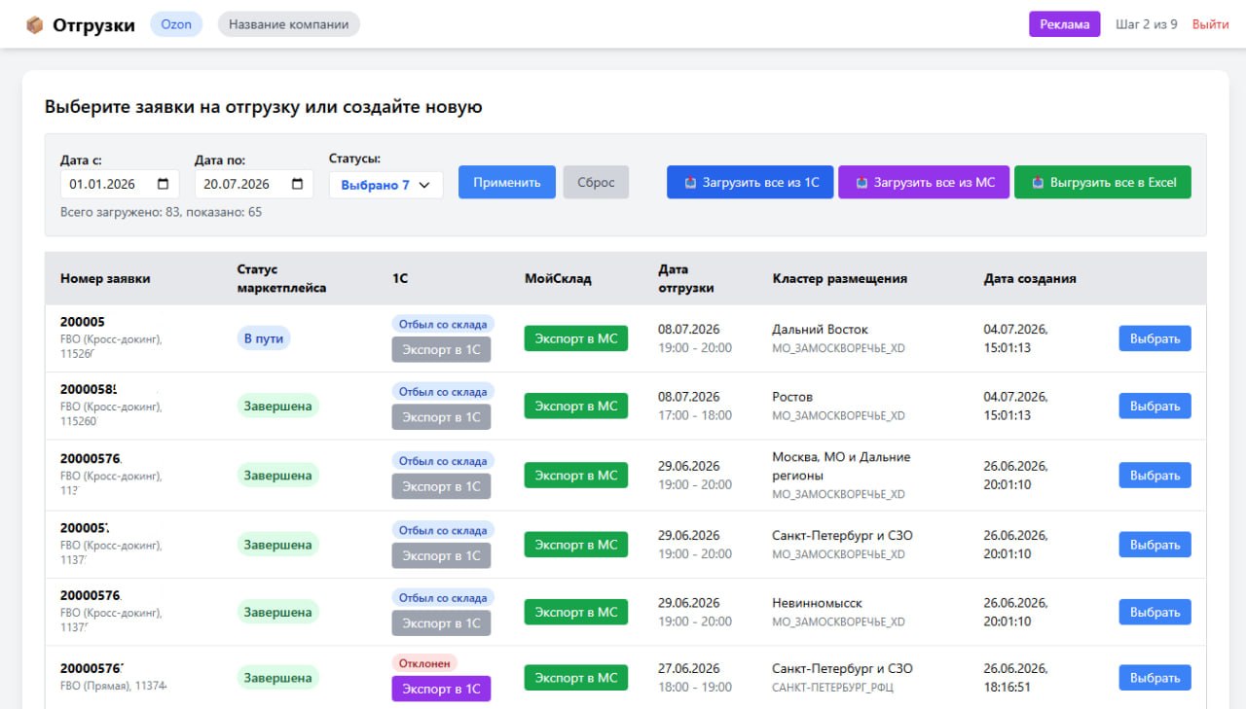The height and width of the screenshot is (709, 1246).
Task: Click Экспорт в 1С in the Невинномысск row
Action: pos(442,623)
